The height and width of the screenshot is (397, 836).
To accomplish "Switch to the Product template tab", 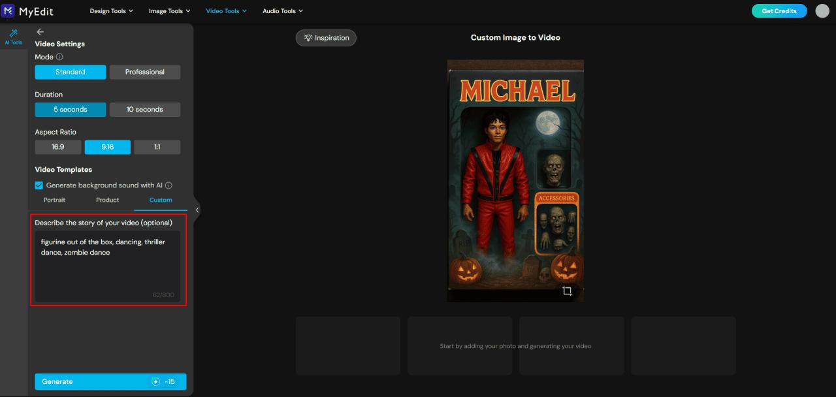I will (x=106, y=200).
